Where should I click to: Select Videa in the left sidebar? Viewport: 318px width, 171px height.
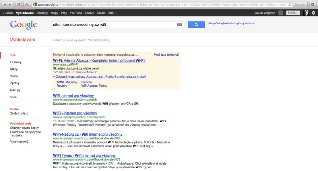(x=14, y=76)
